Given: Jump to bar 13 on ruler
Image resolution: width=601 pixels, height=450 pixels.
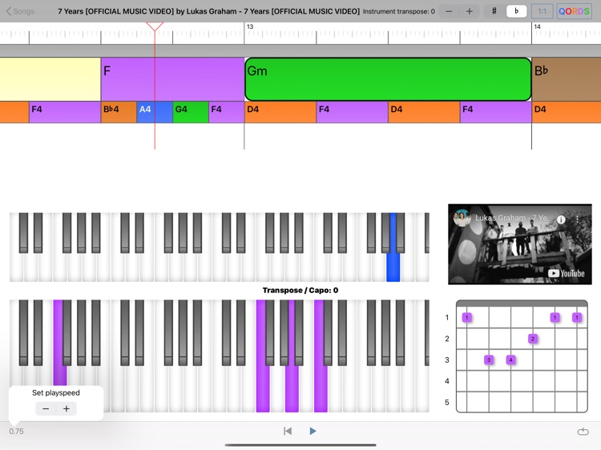Looking at the screenshot, I should point(249,26).
